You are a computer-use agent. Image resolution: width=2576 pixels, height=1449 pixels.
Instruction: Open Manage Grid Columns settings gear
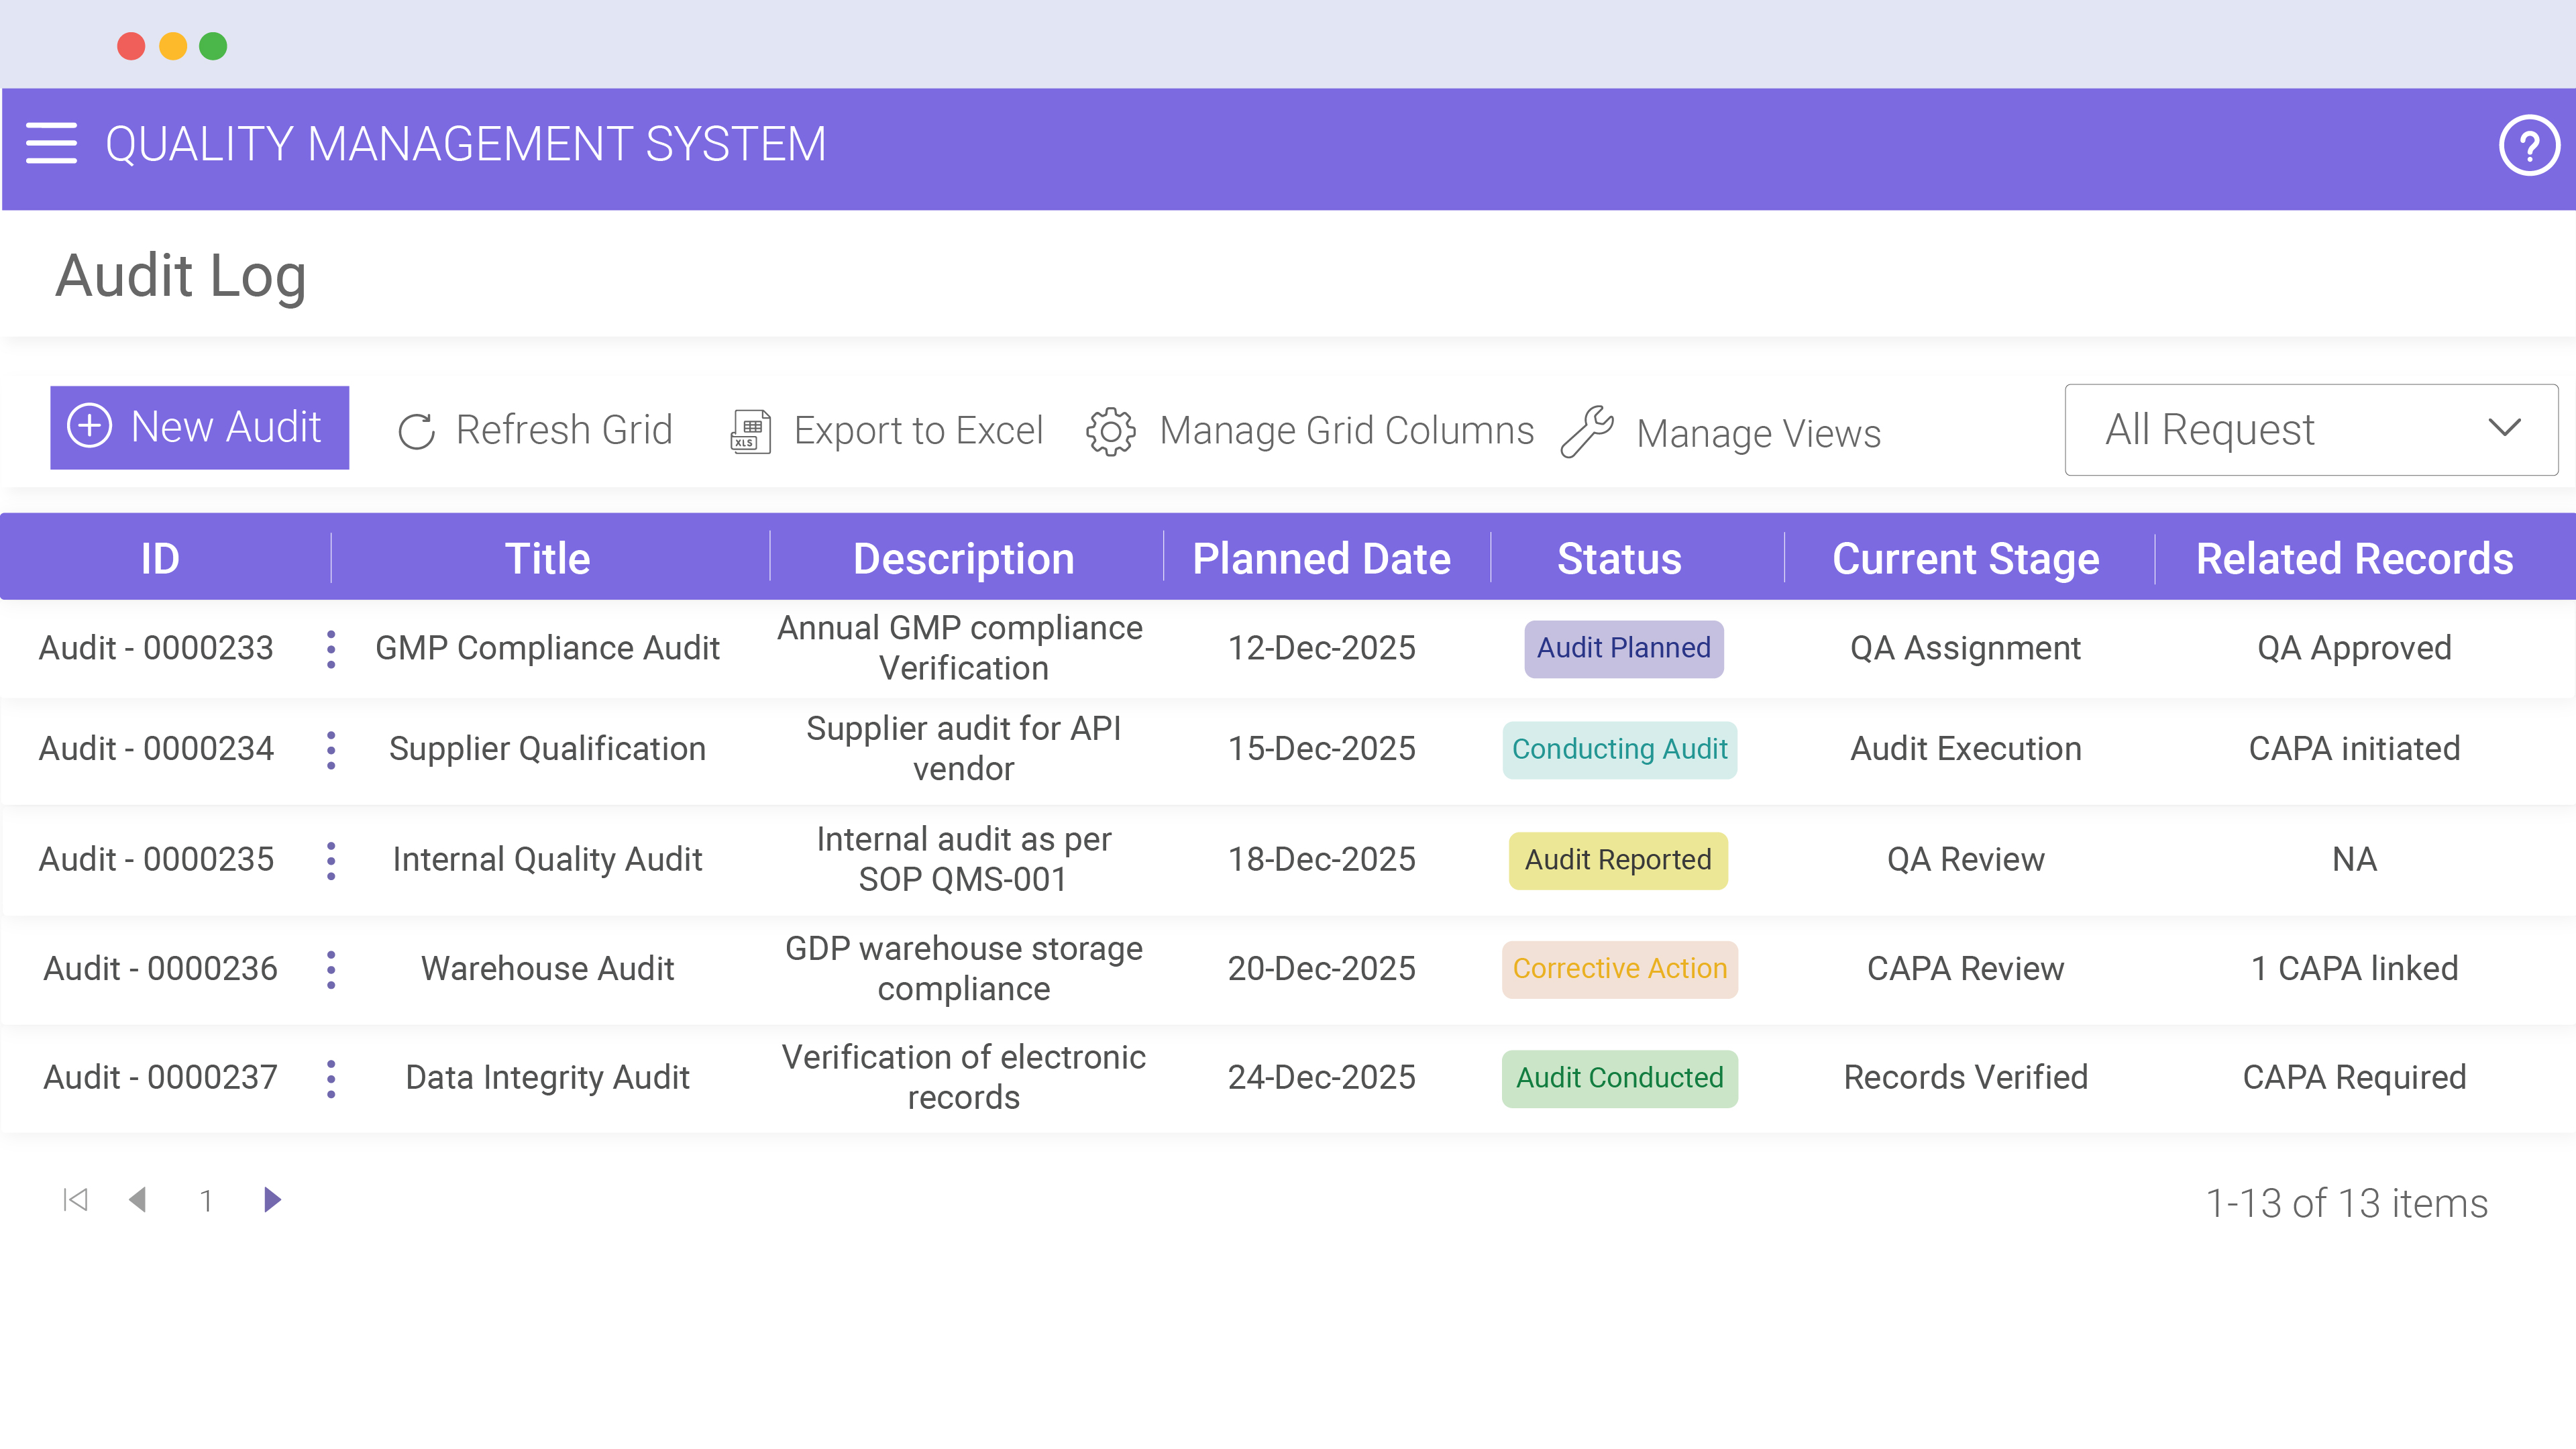[1110, 431]
